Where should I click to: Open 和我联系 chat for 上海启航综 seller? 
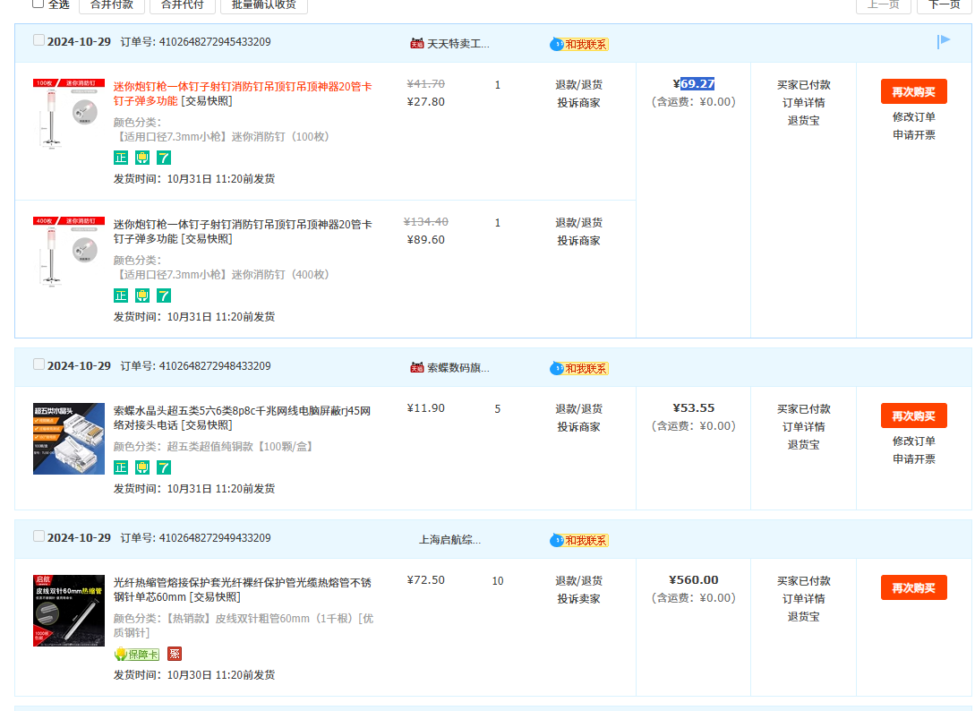click(x=579, y=540)
